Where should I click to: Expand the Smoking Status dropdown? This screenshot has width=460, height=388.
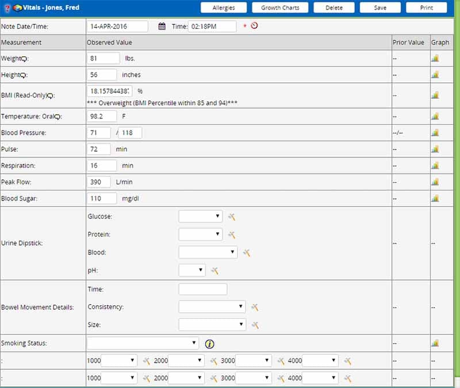(143, 343)
